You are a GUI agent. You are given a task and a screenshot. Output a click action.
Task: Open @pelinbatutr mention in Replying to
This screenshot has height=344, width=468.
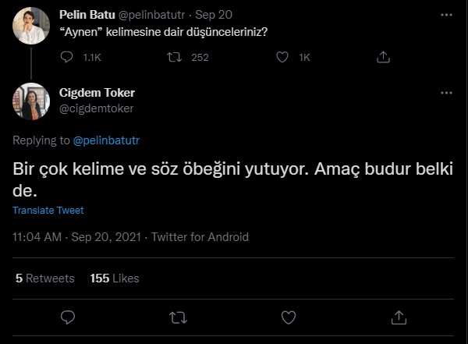coord(106,140)
